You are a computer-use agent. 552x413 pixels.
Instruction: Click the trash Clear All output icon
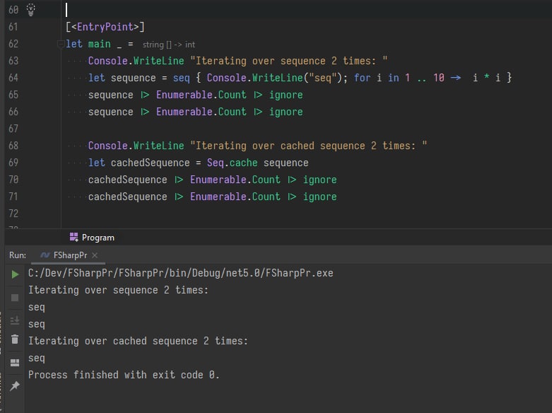point(15,339)
